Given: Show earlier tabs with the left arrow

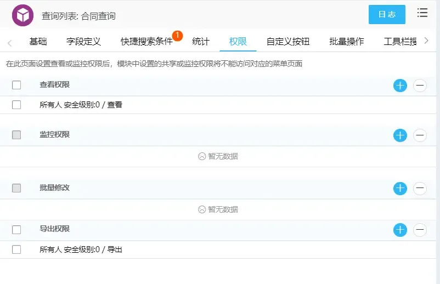Looking at the screenshot, I should (10, 43).
